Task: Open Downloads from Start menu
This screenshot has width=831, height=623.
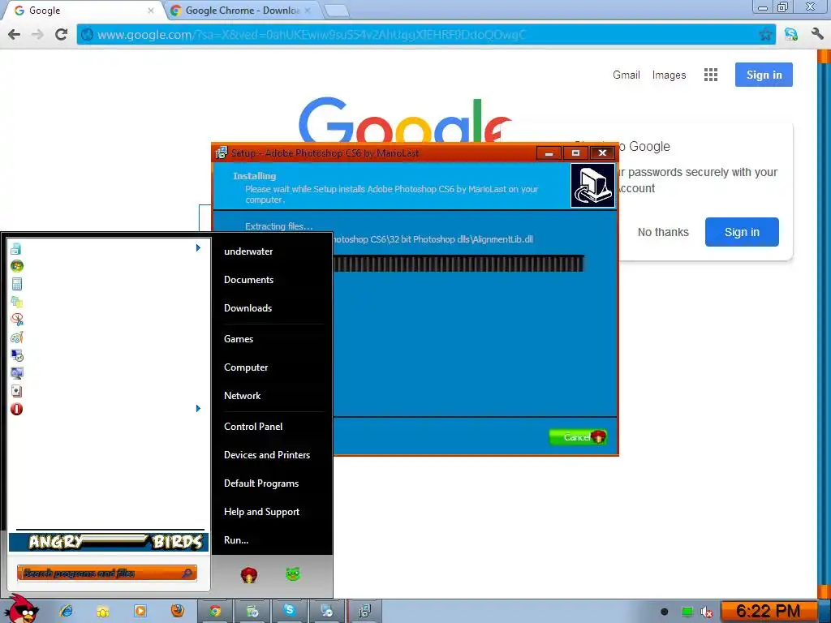Action: coord(248,308)
